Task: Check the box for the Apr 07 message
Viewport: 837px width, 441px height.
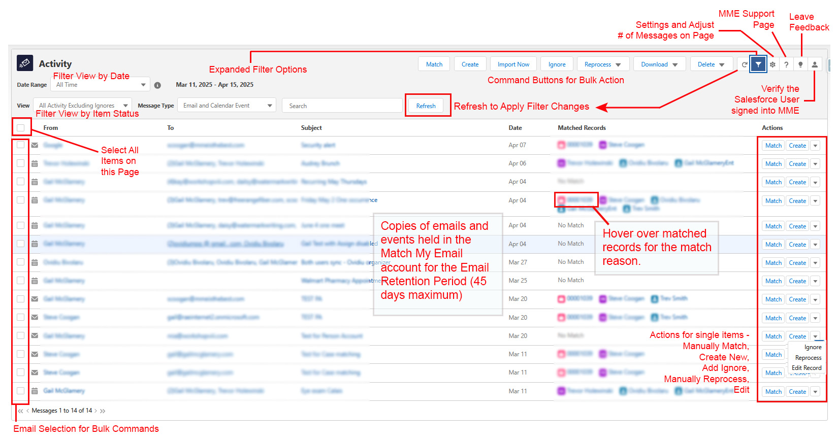Action: pos(21,145)
